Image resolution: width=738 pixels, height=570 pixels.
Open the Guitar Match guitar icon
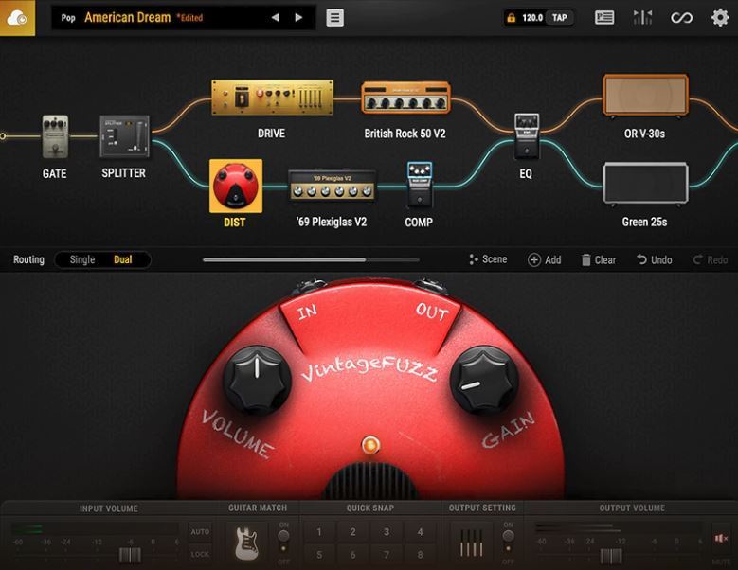pyautogui.click(x=247, y=543)
